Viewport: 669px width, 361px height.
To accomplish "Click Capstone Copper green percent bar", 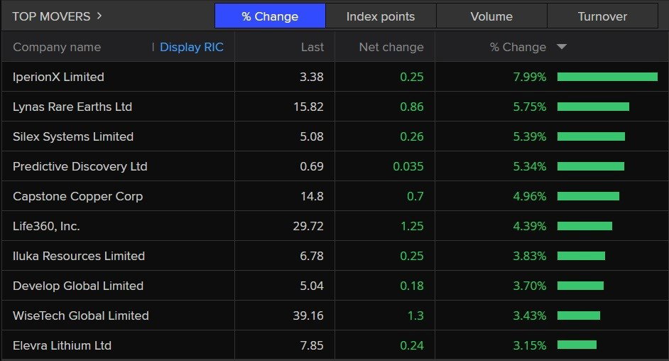I will point(588,196).
